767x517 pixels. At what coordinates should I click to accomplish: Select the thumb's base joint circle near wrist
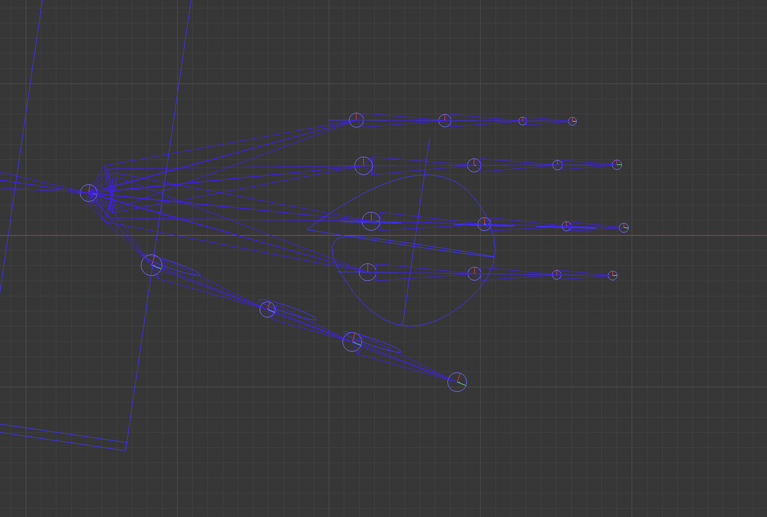(151, 265)
